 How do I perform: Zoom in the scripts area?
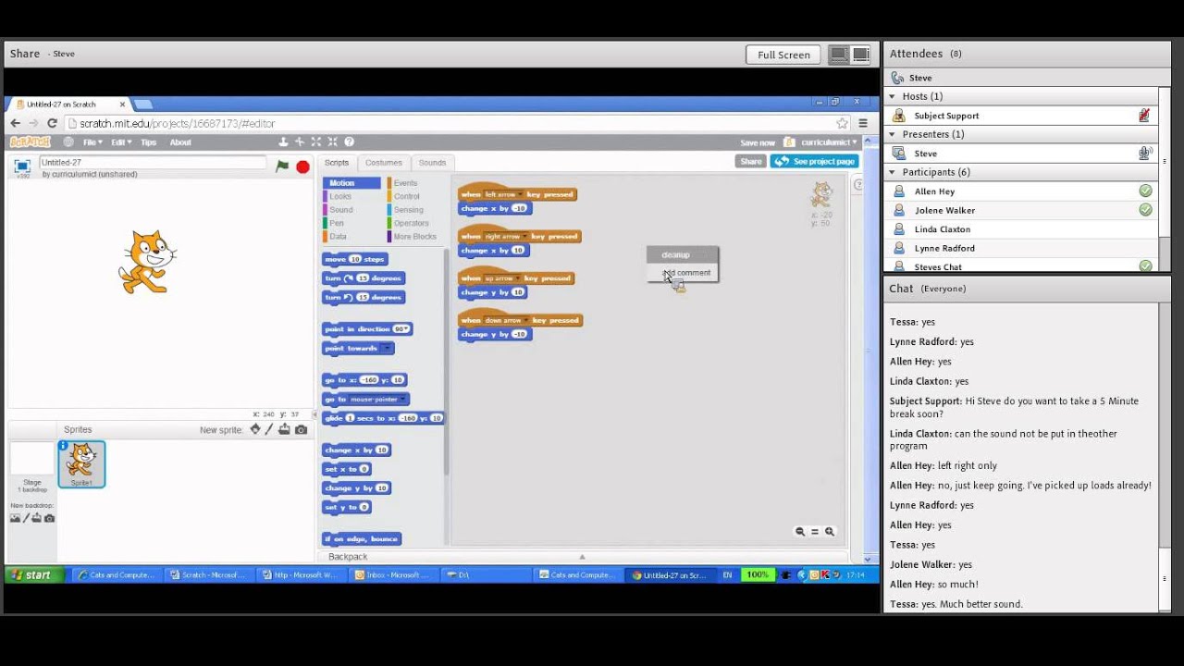pyautogui.click(x=830, y=532)
